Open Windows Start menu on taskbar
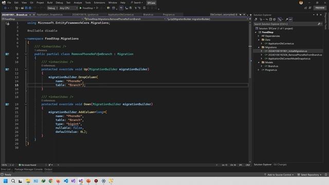This screenshot has height=185, width=329. click(x=6, y=181)
